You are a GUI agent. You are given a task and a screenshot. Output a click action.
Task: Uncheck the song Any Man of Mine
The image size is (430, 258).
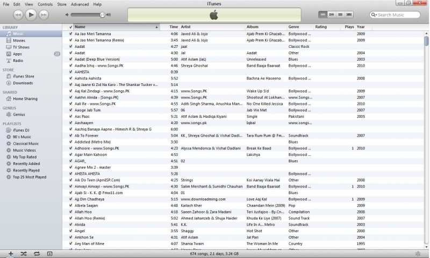click(71, 243)
